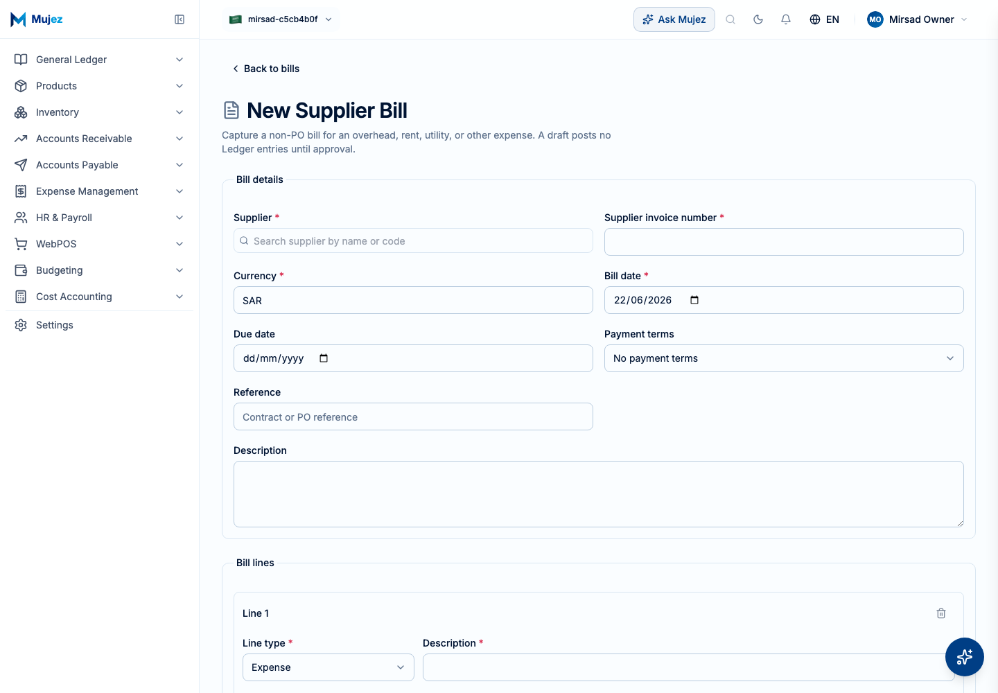Expand WebPOS chevron
The width and height of the screenshot is (998, 693).
(x=180, y=244)
